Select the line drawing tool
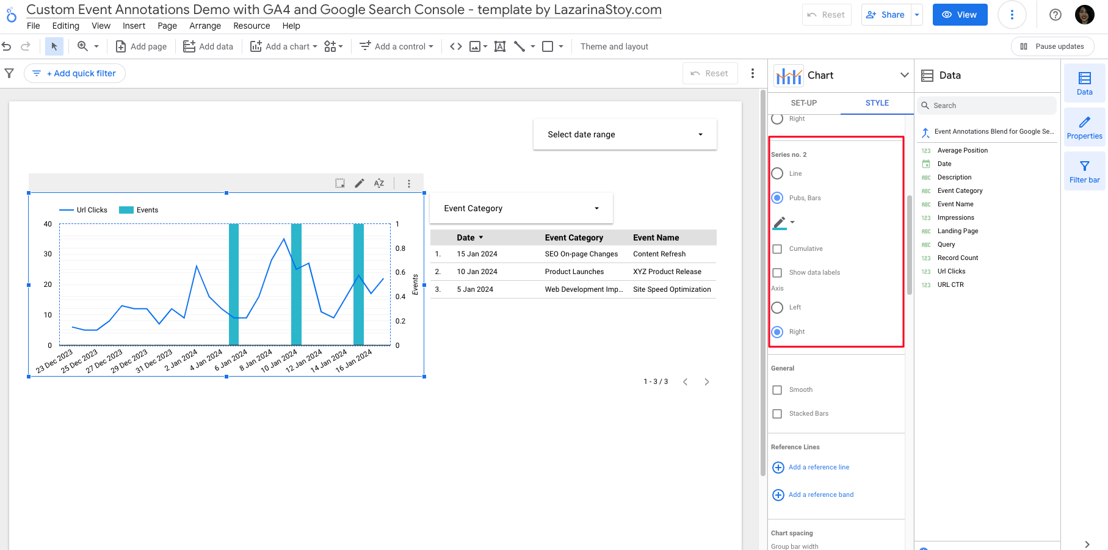The height and width of the screenshot is (550, 1108). tap(520, 46)
